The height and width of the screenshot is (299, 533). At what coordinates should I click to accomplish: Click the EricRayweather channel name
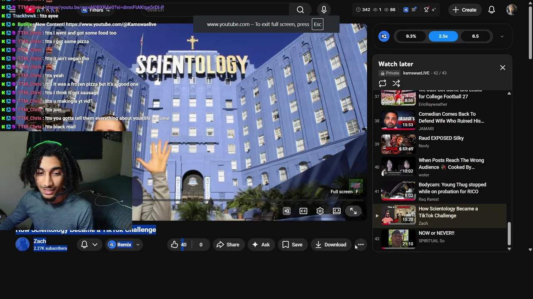pos(433,104)
